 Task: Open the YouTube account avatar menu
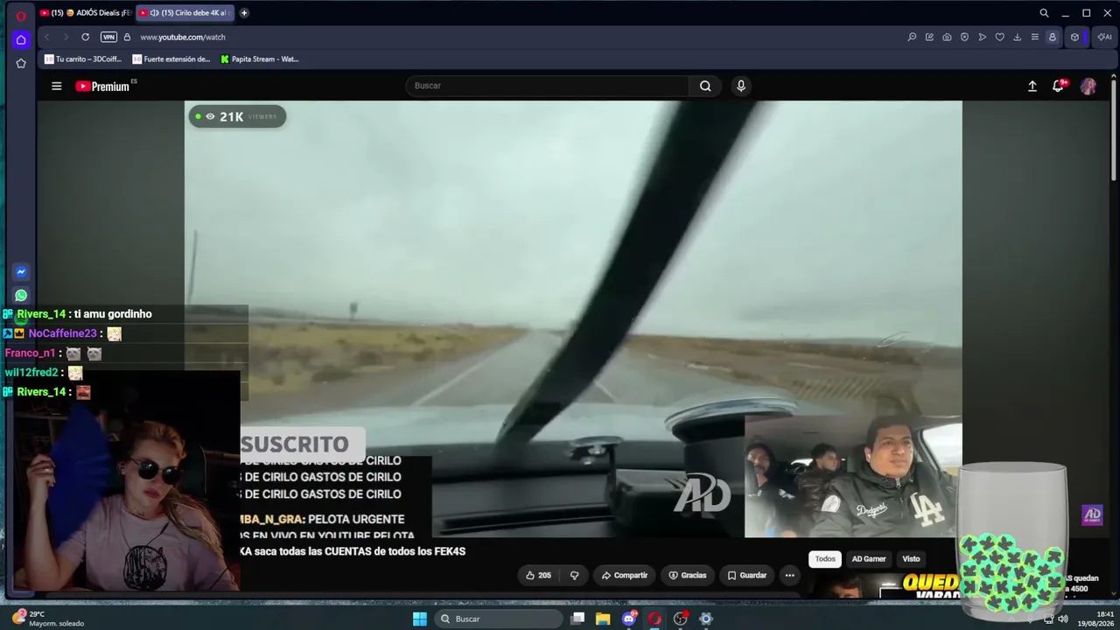(x=1088, y=86)
